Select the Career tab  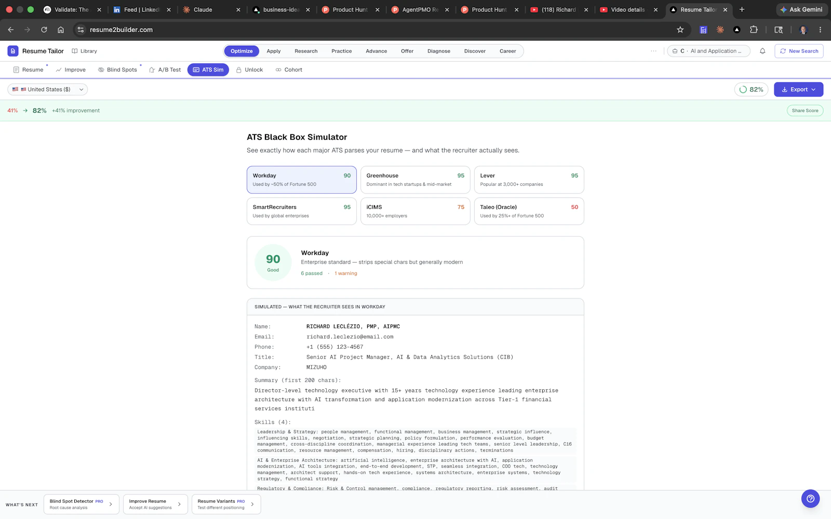point(508,51)
